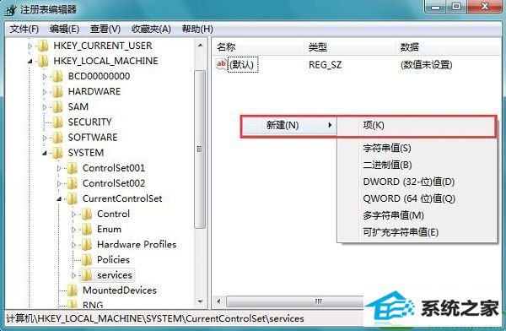Image resolution: width=506 pixels, height=331 pixels.
Task: Expand the HKEY_CURRENT_USER node
Action: point(30,46)
